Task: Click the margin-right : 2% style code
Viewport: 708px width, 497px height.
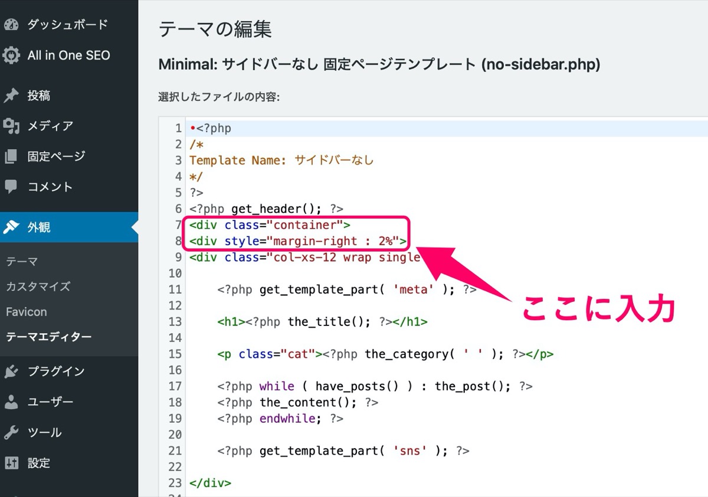Action: tap(298, 241)
